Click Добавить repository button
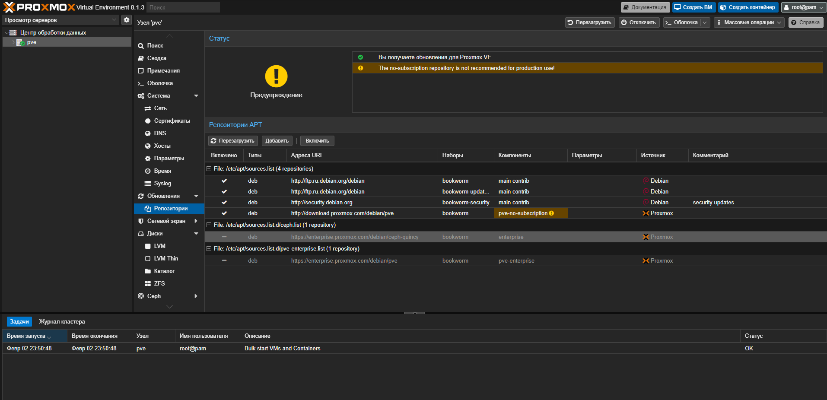Viewport: 827px width, 400px height. 277,141
